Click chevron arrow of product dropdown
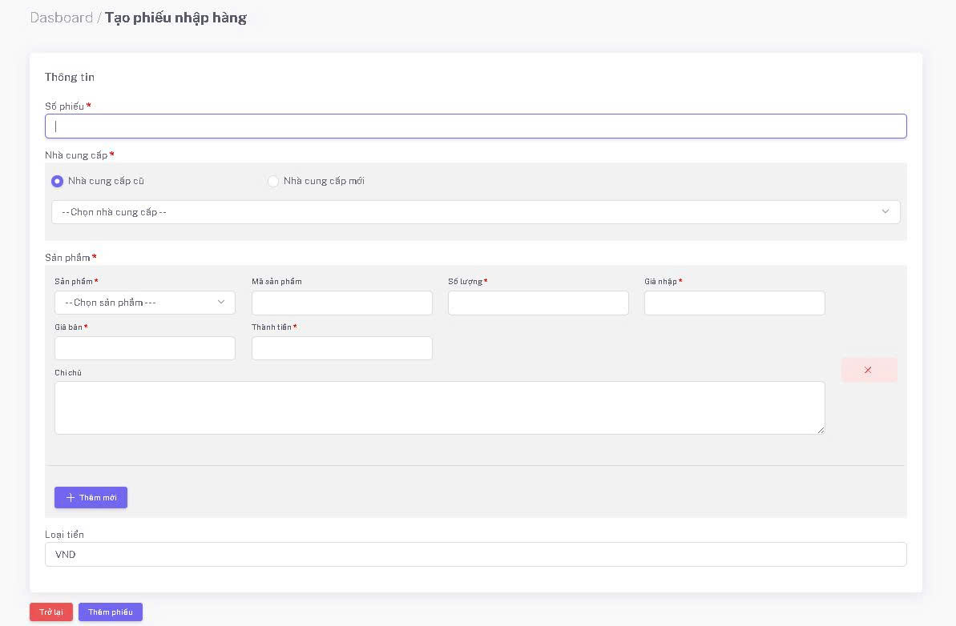The width and height of the screenshot is (956, 626). (x=221, y=303)
